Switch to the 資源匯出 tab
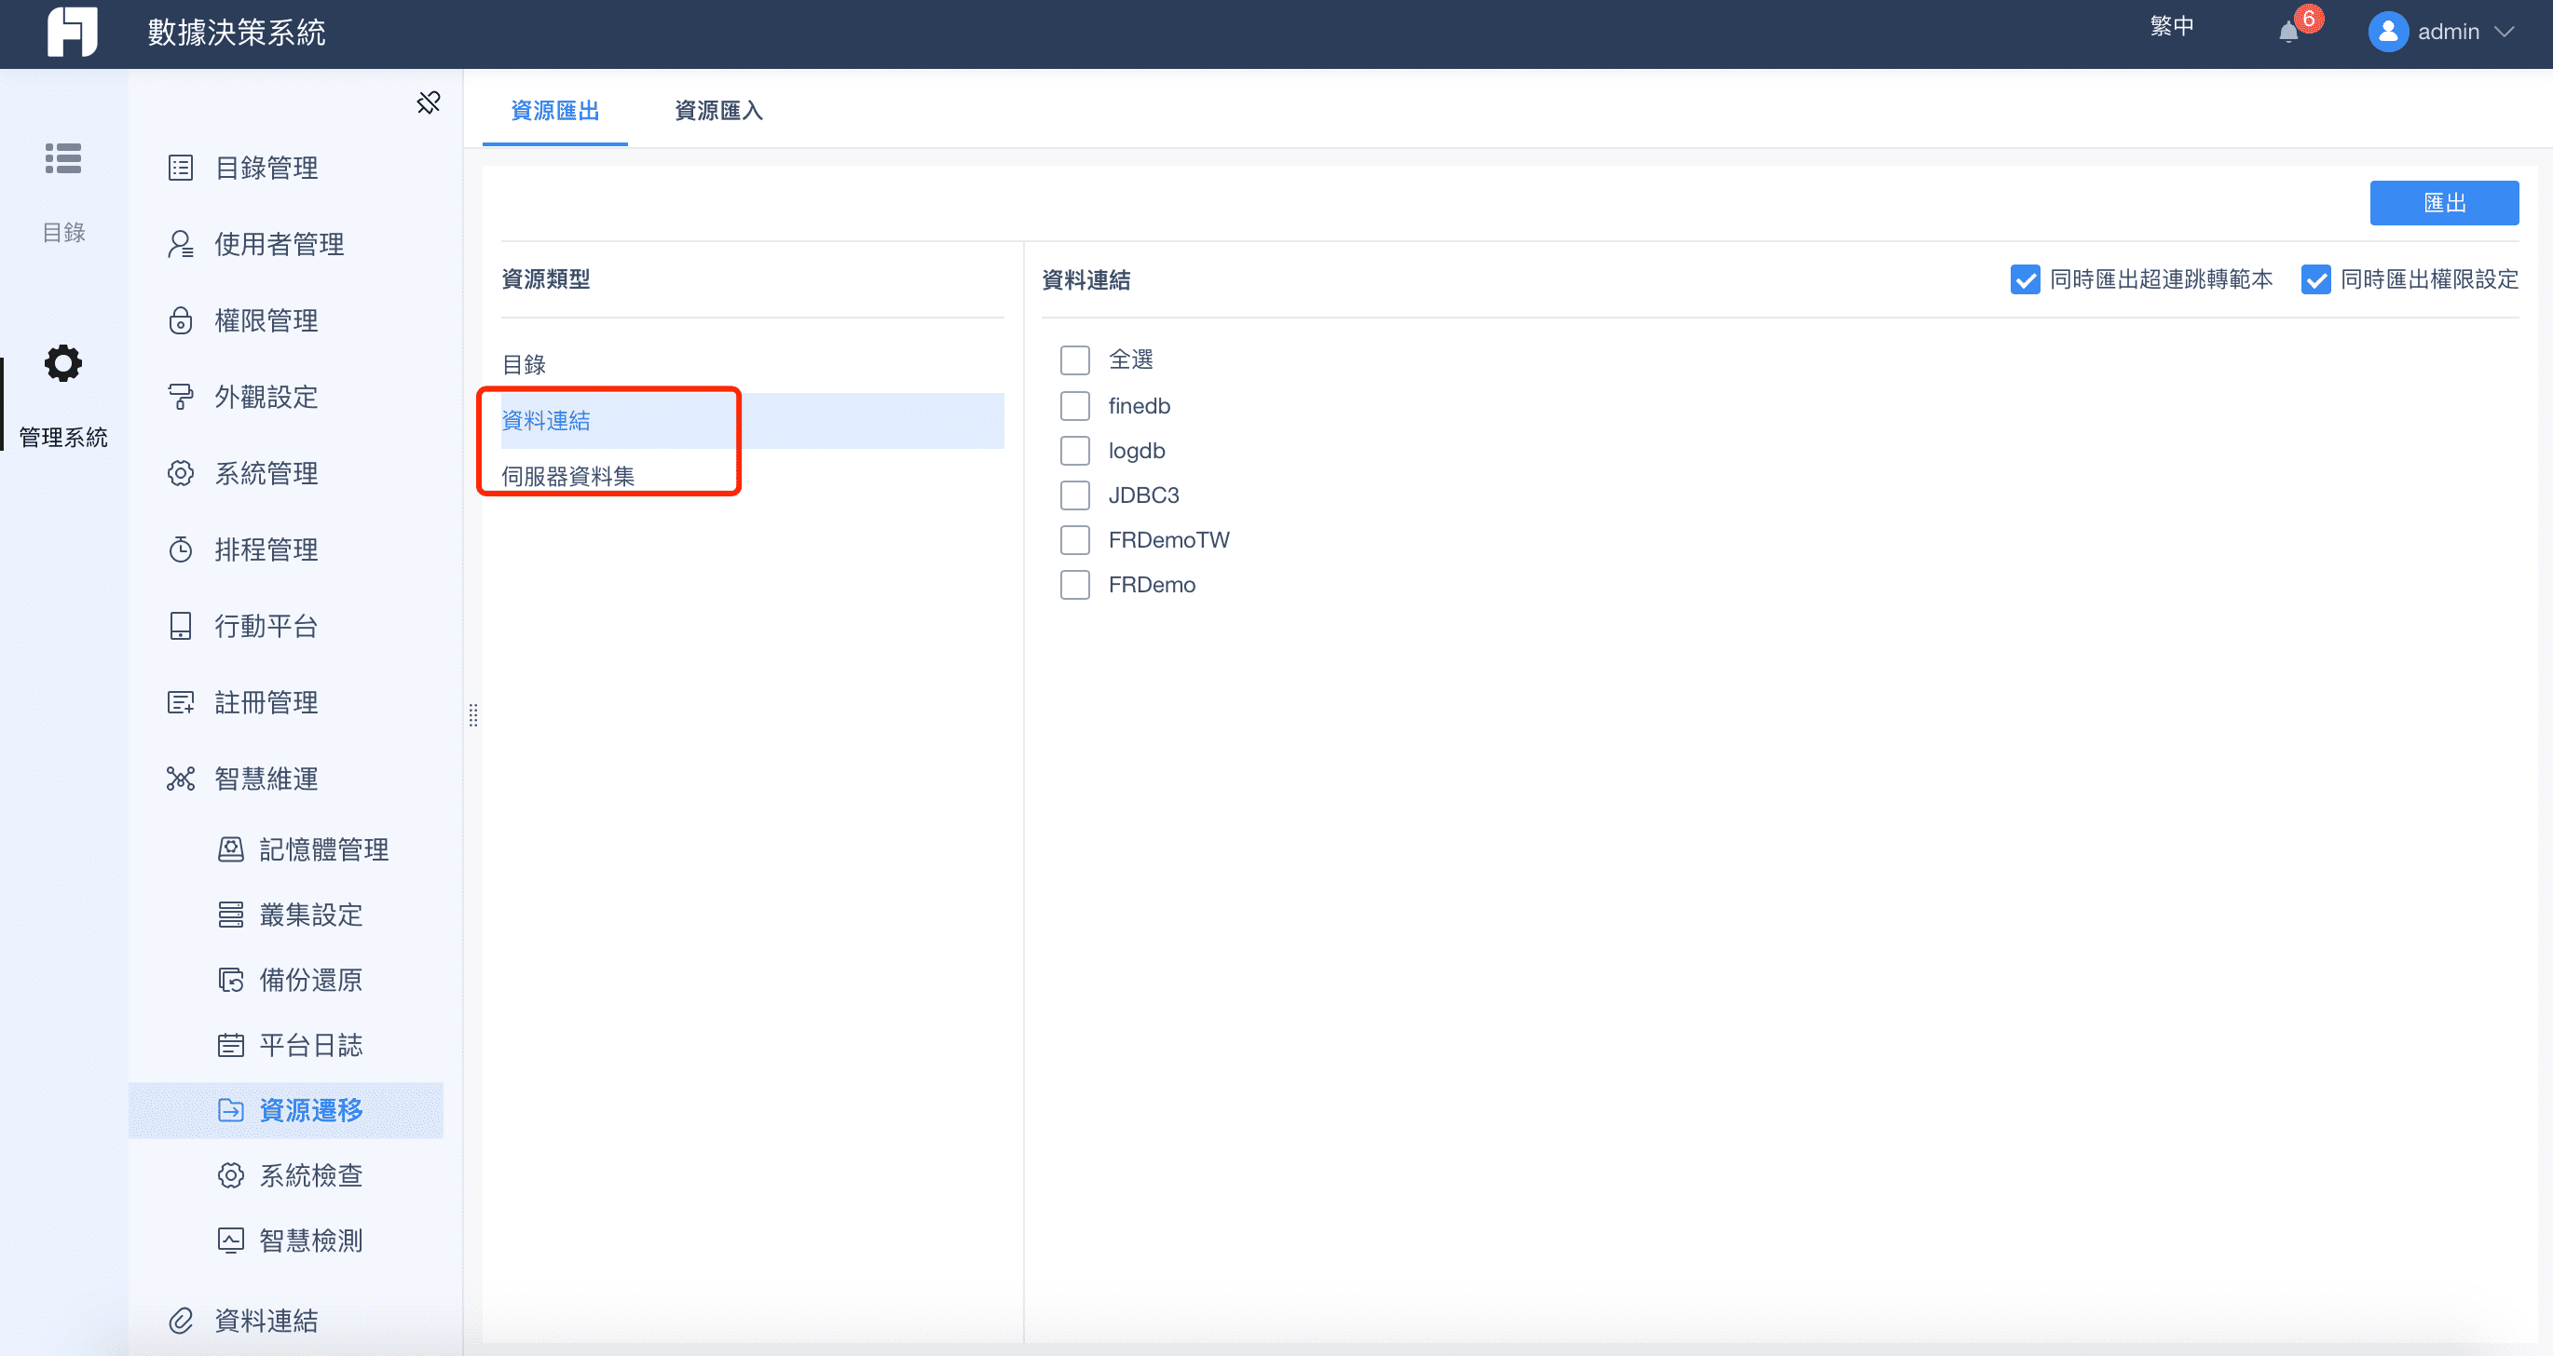2553x1356 pixels. coord(555,110)
